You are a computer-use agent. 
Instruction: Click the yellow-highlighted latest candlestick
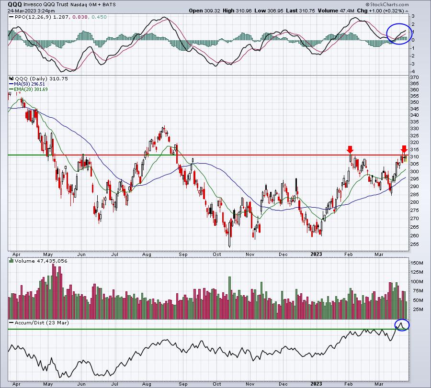point(406,158)
